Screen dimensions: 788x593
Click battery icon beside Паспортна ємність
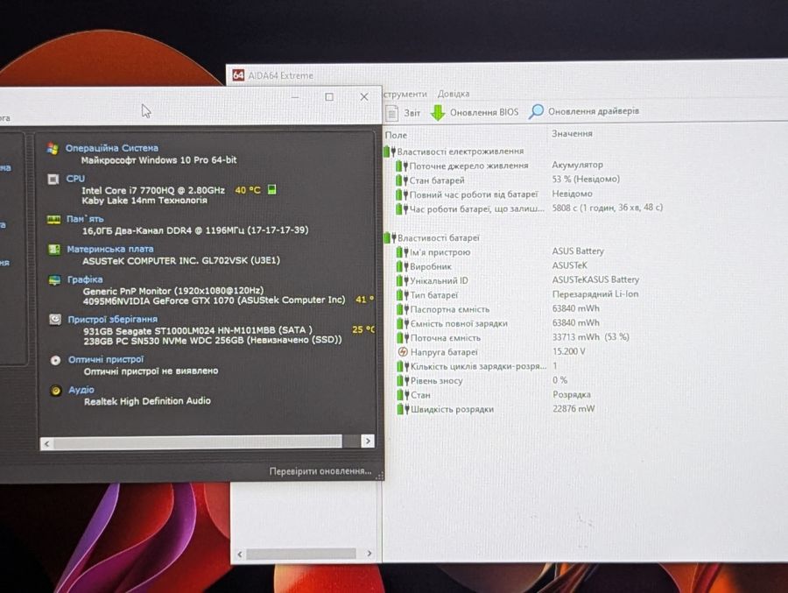(403, 309)
